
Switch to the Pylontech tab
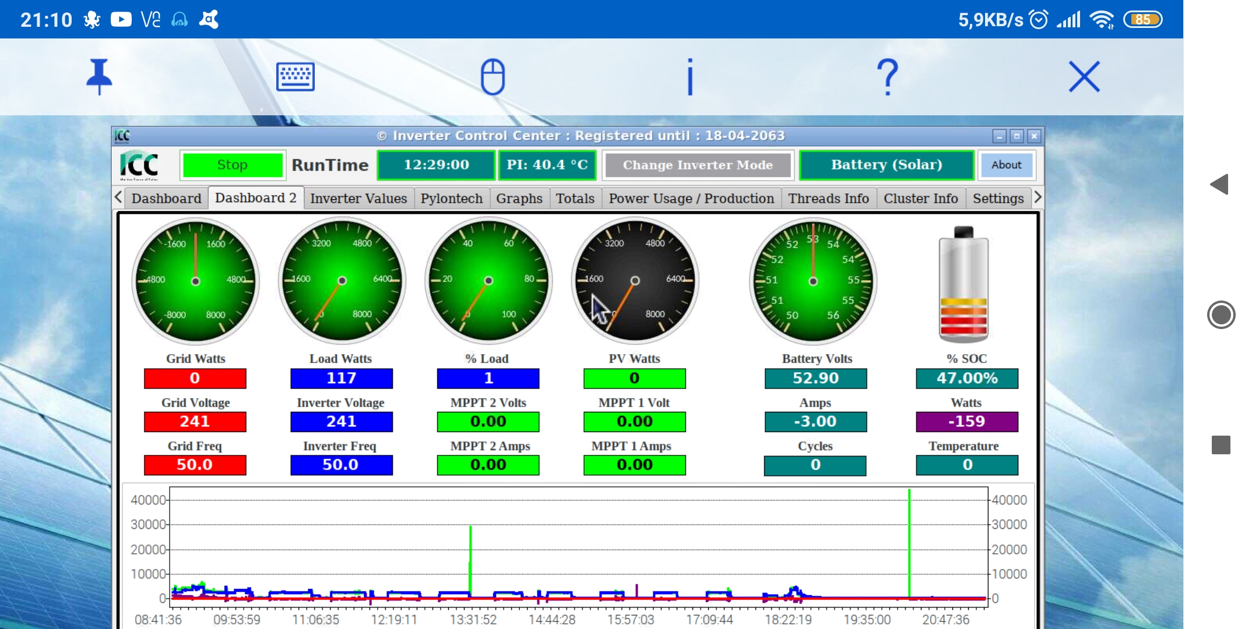click(x=451, y=199)
